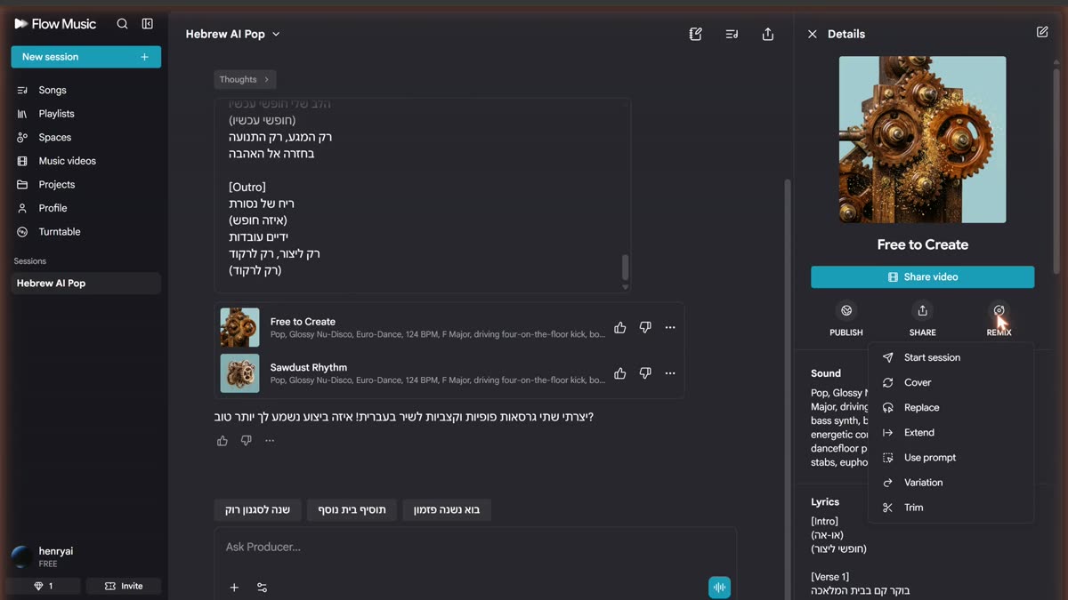The image size is (1068, 600).
Task: Collapse the left sidebar panel
Action: tap(148, 24)
